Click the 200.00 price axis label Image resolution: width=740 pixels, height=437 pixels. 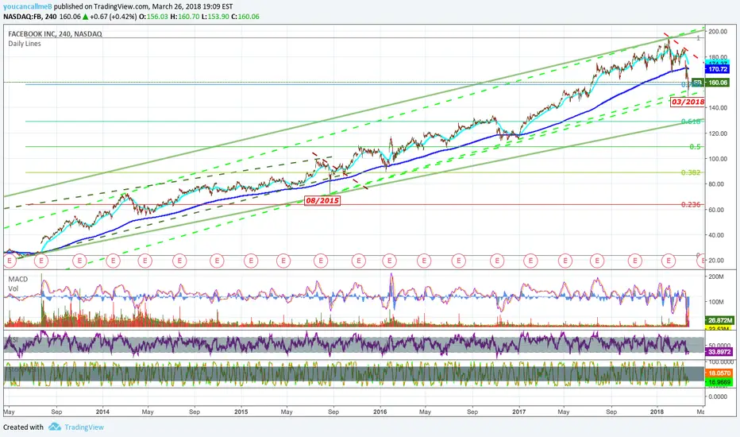click(717, 32)
